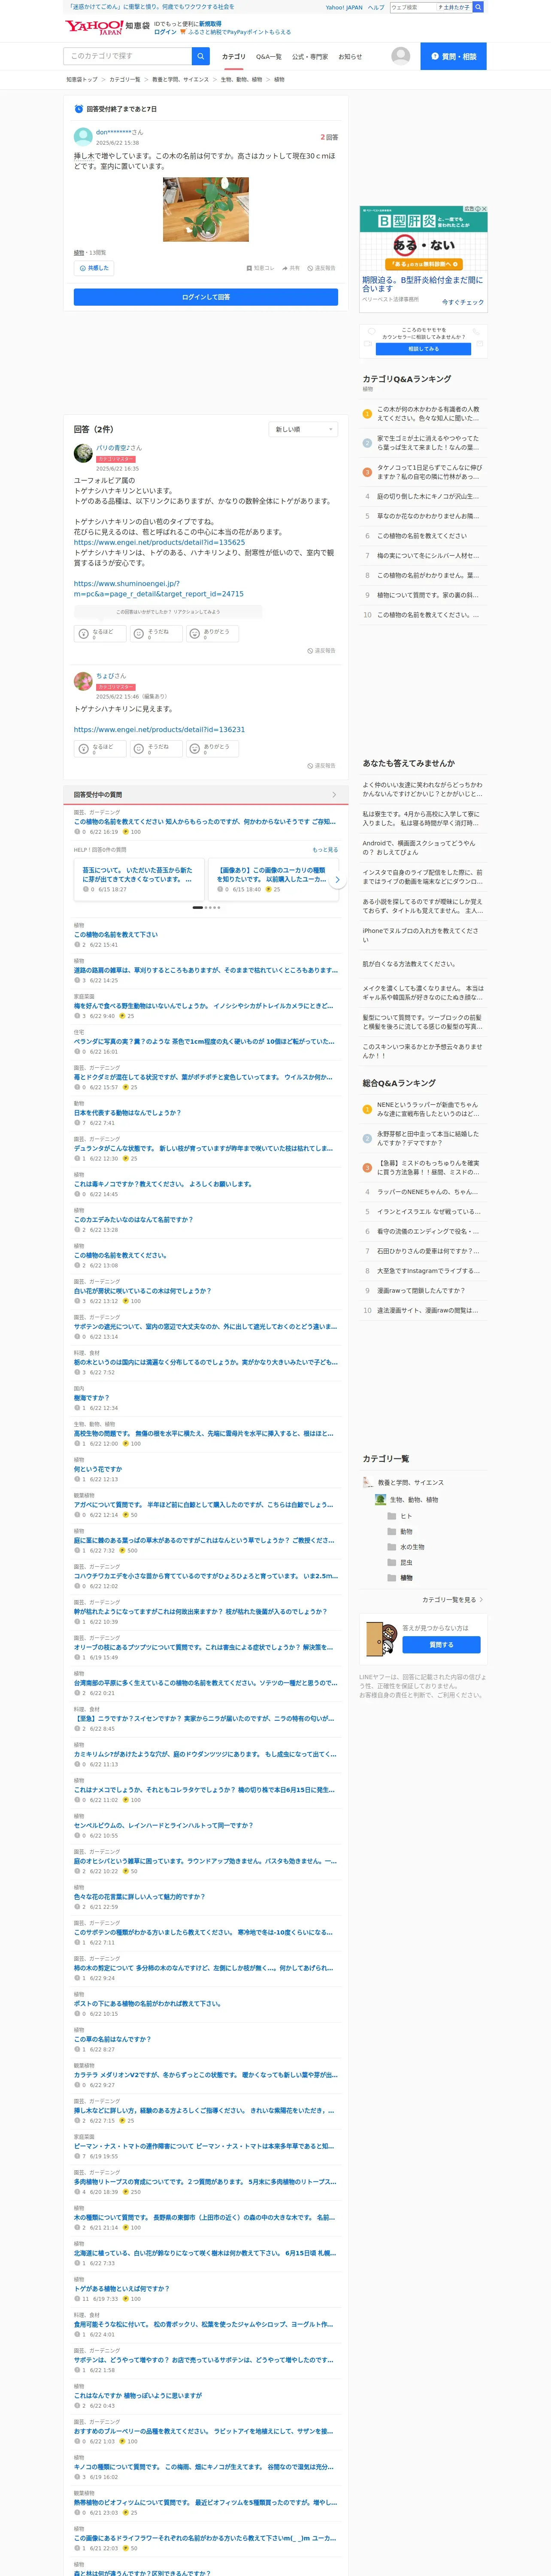Open the plant photo thumbnail in the question
Image resolution: width=551 pixels, height=2576 pixels.
[x=206, y=209]
